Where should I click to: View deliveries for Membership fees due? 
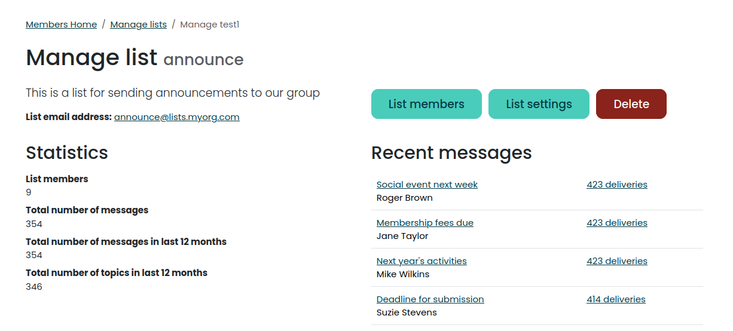pyautogui.click(x=616, y=223)
